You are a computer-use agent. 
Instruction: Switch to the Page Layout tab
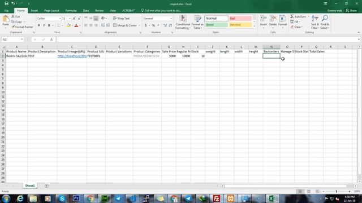coord(51,11)
